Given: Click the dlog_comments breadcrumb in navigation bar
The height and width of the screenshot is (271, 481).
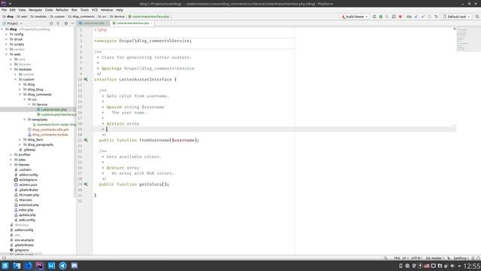Looking at the screenshot, I should 82,17.
